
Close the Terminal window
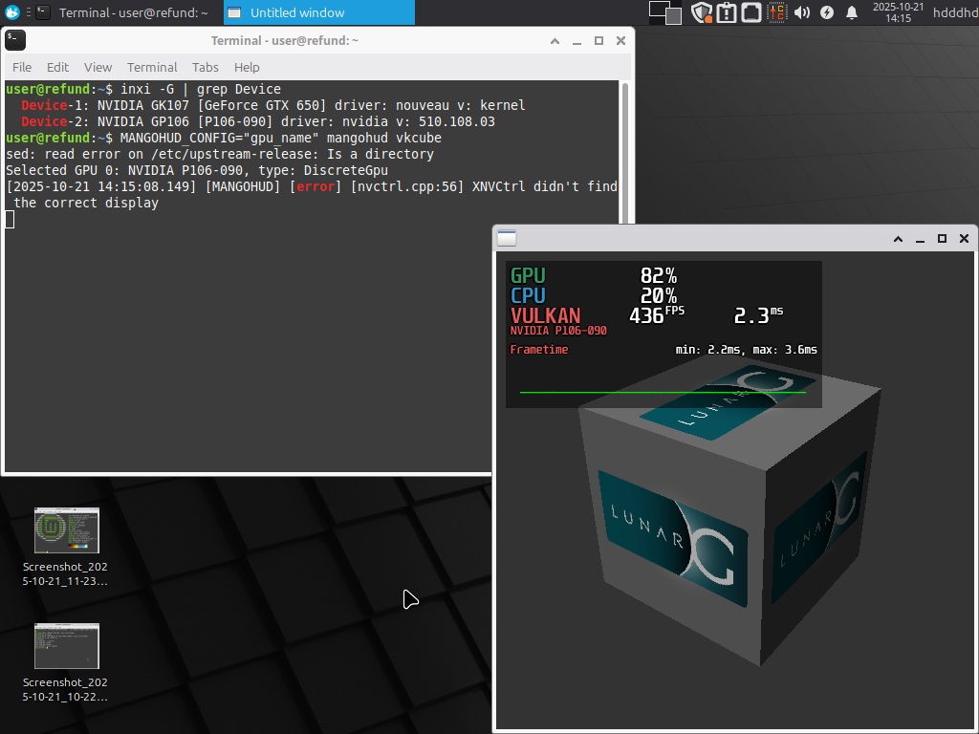(x=620, y=40)
